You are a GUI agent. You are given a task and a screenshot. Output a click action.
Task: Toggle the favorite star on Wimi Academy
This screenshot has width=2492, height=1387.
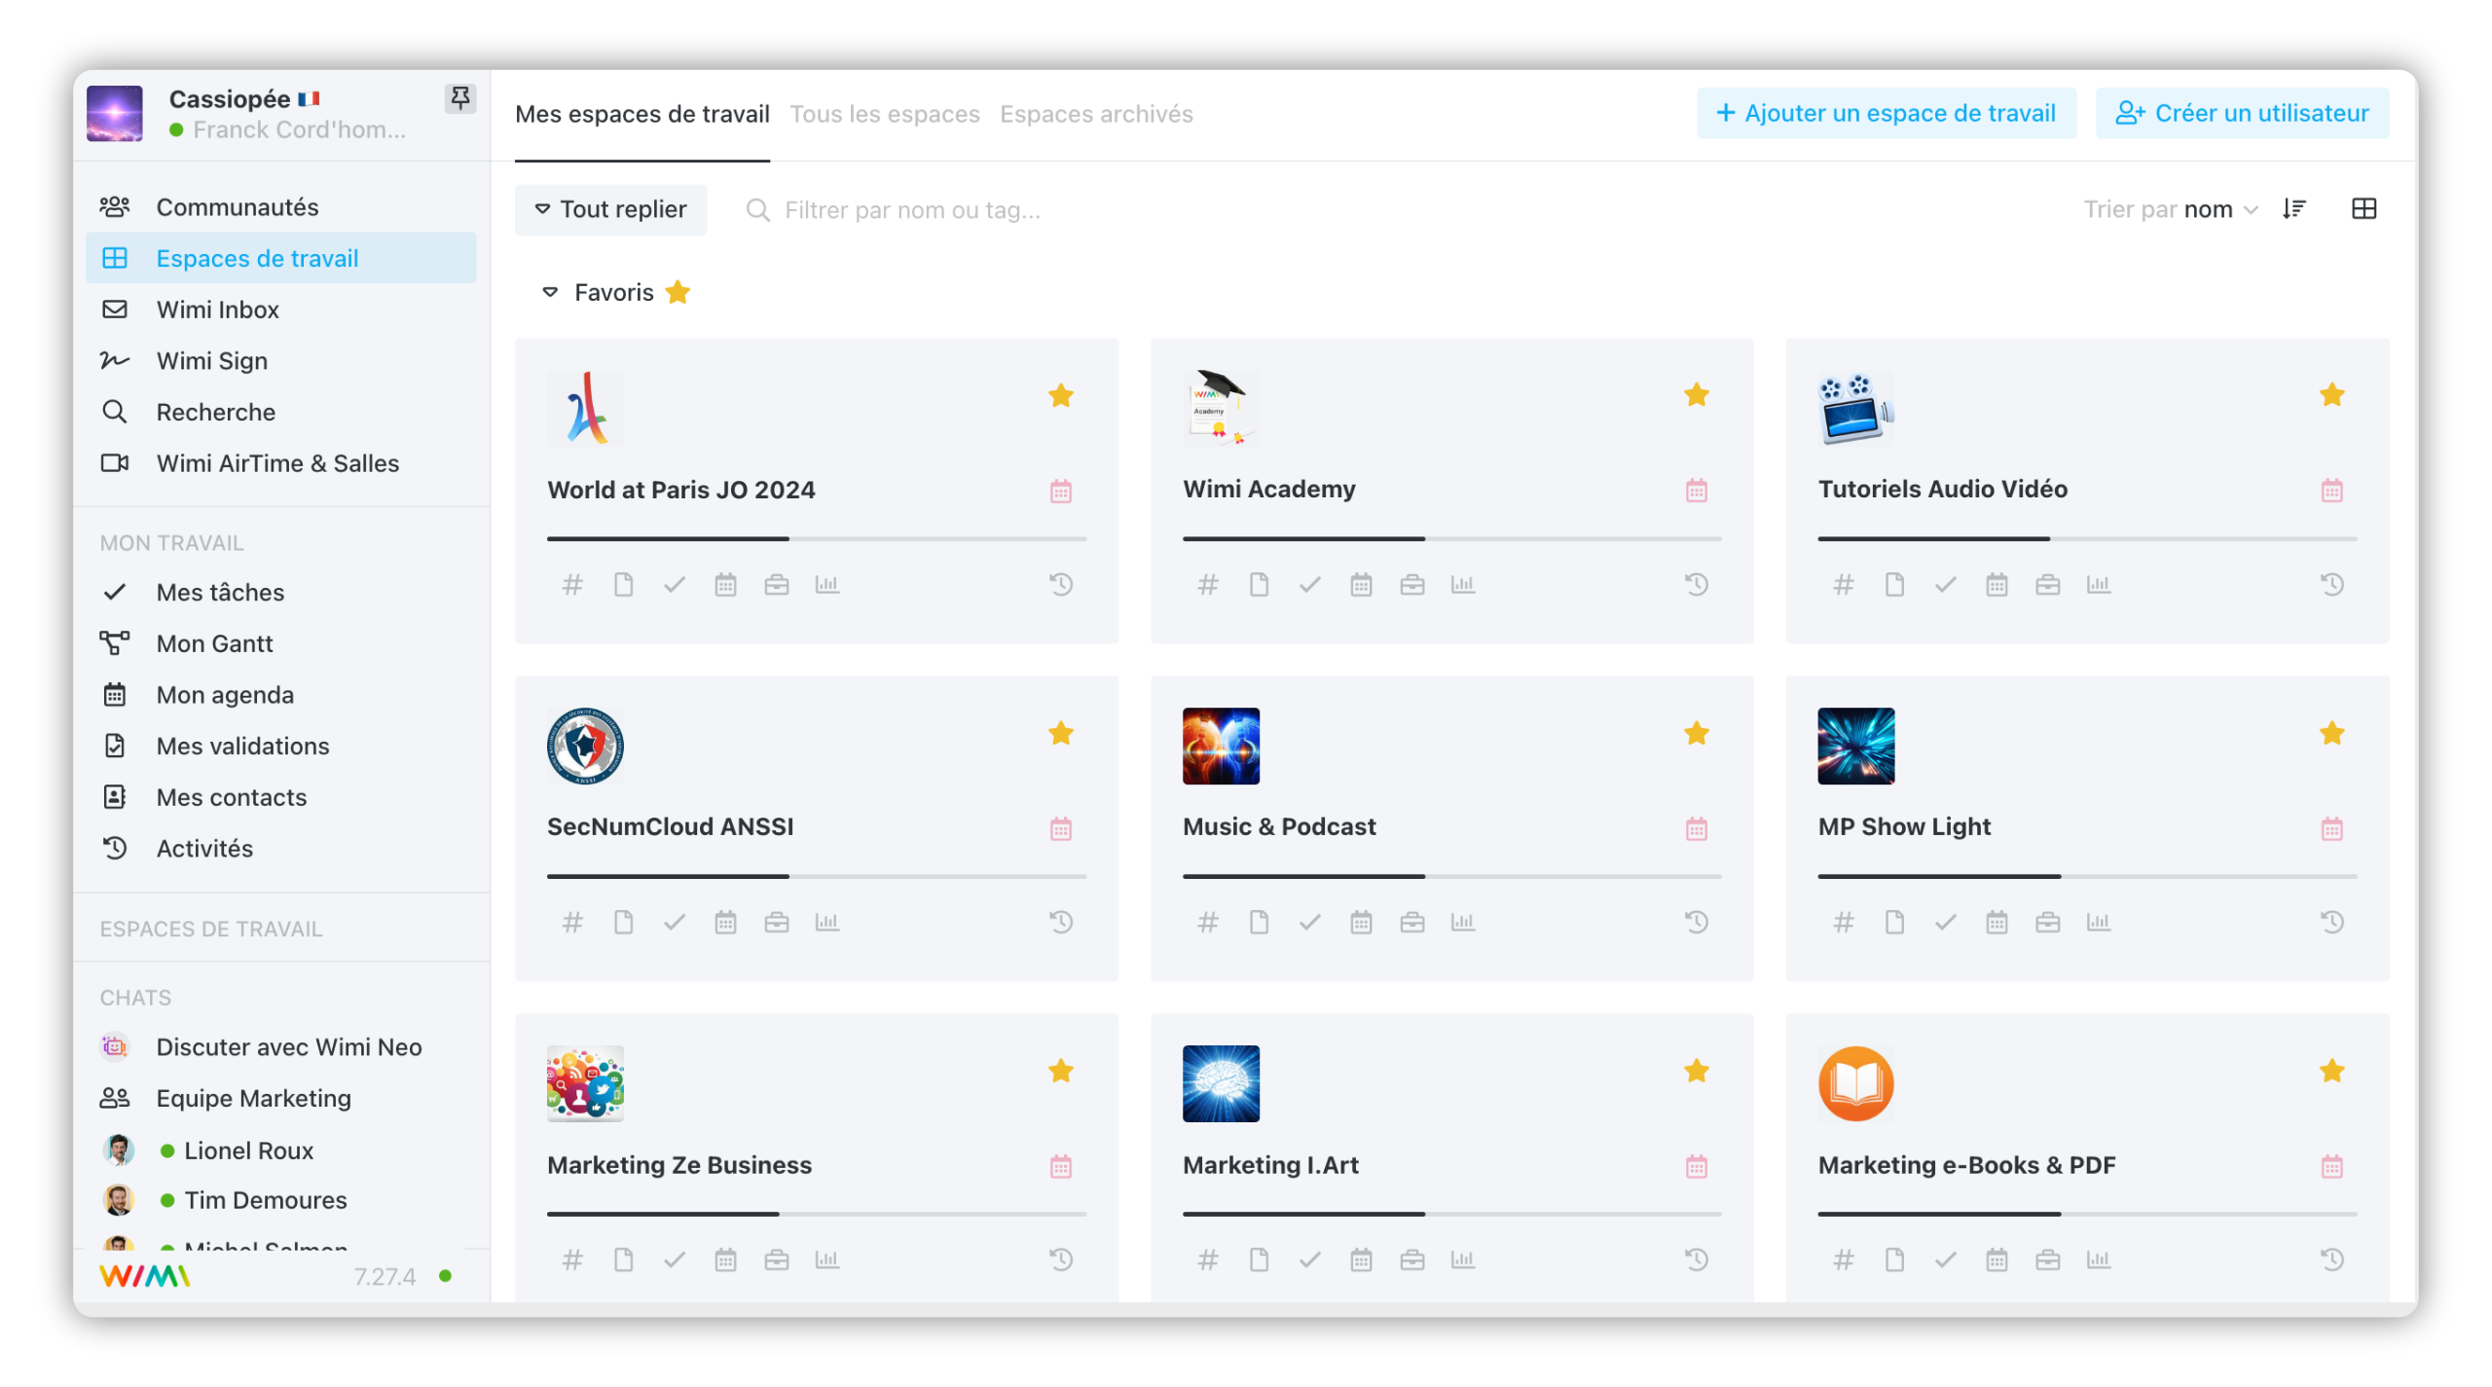click(x=1696, y=395)
